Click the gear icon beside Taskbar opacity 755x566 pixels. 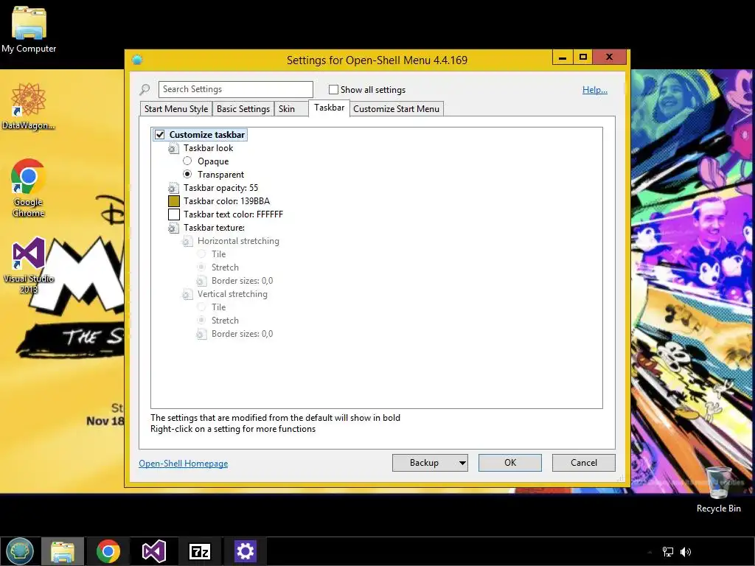point(173,188)
